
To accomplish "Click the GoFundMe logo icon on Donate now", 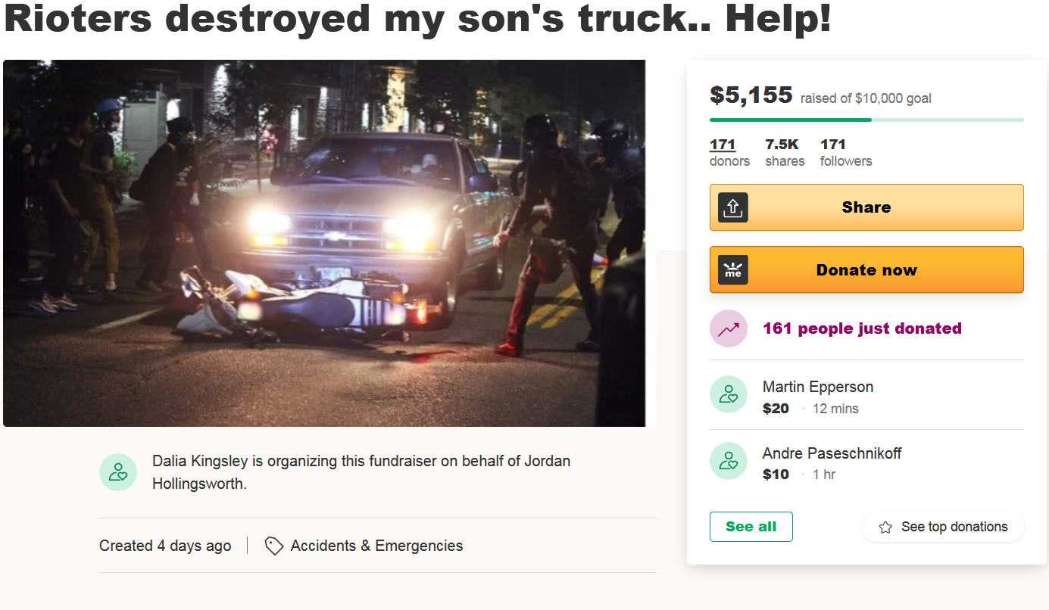I will click(732, 270).
